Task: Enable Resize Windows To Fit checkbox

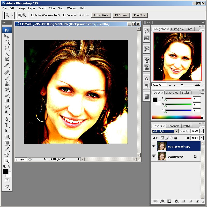Action: coord(32,15)
